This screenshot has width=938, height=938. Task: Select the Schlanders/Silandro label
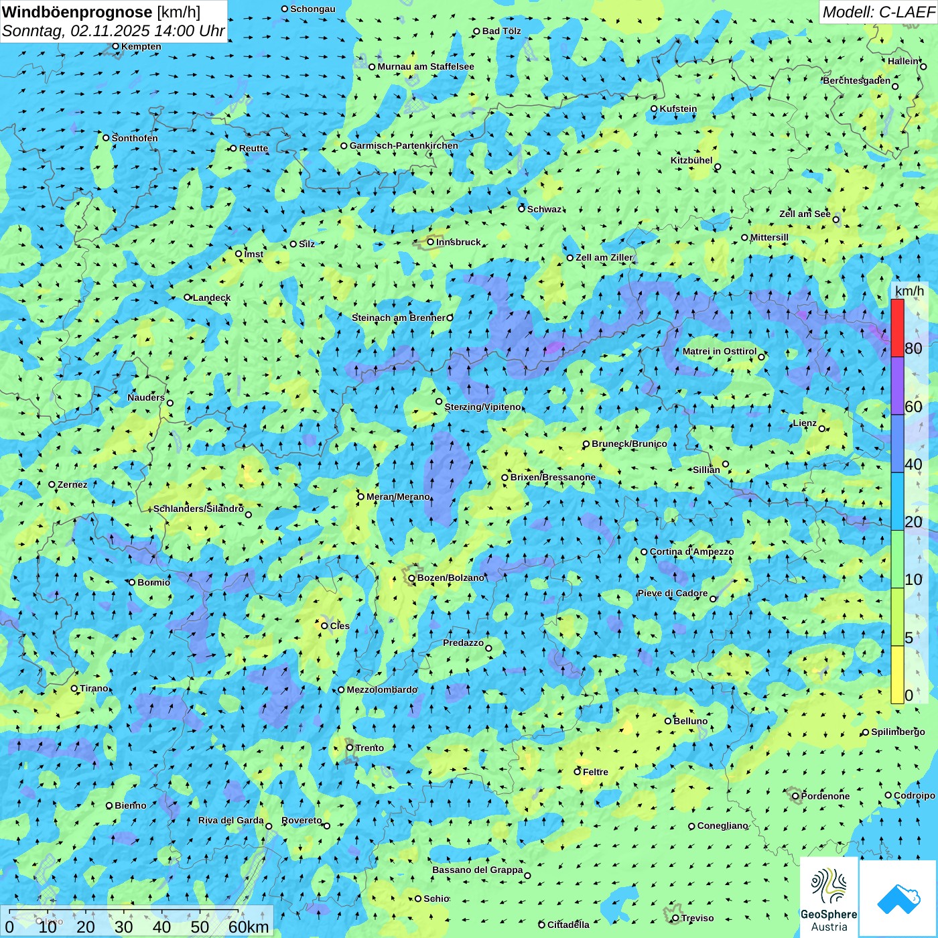click(198, 509)
